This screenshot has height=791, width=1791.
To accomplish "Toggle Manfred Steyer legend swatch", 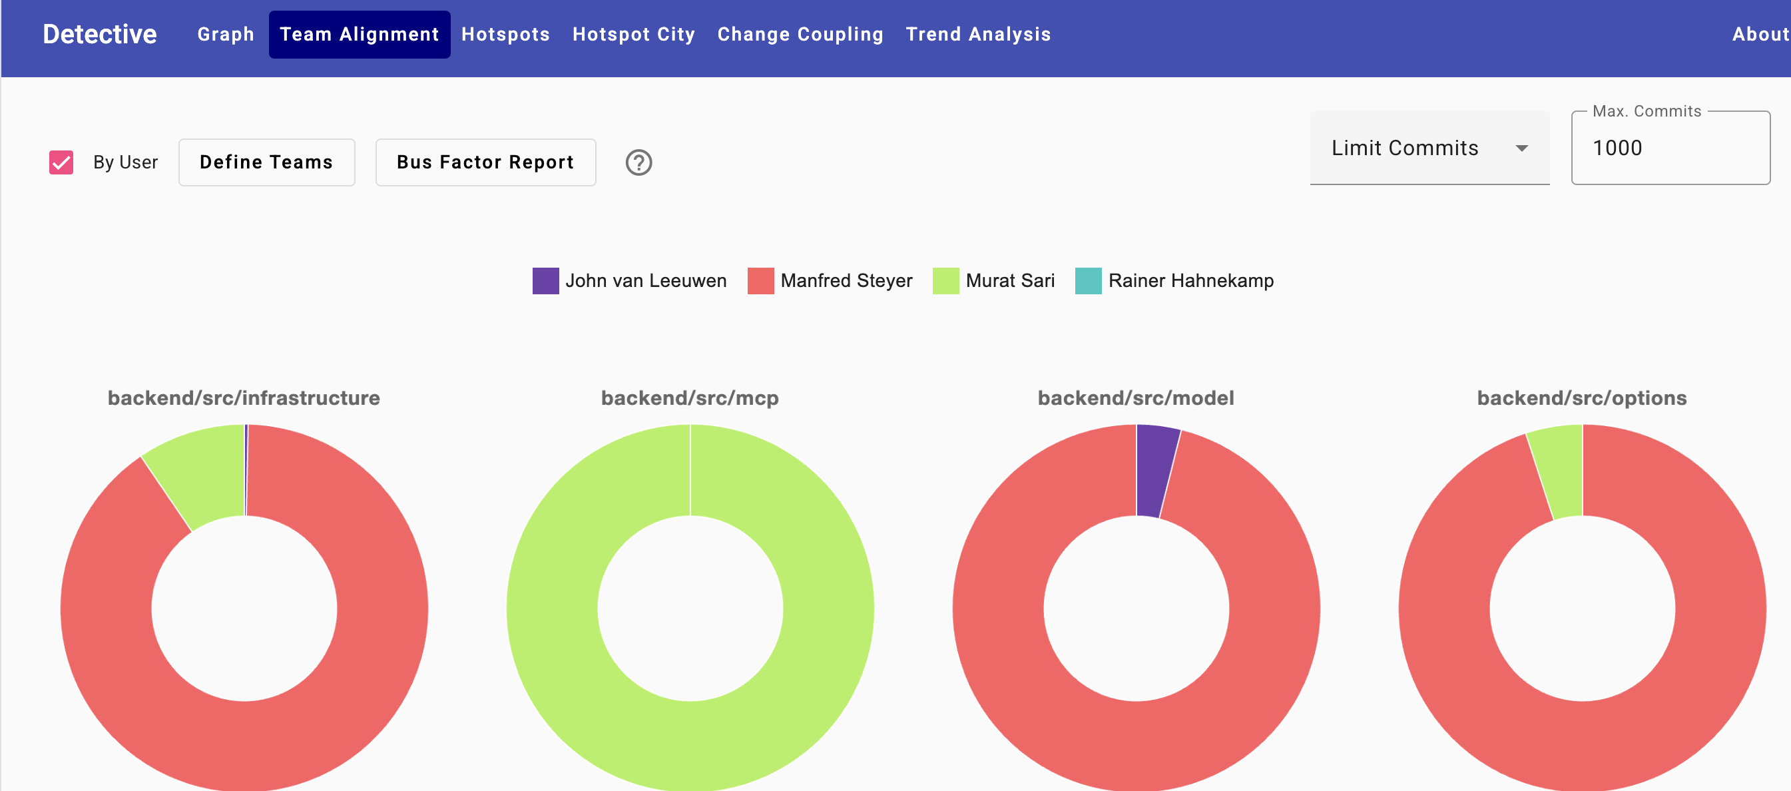I will tap(760, 281).
